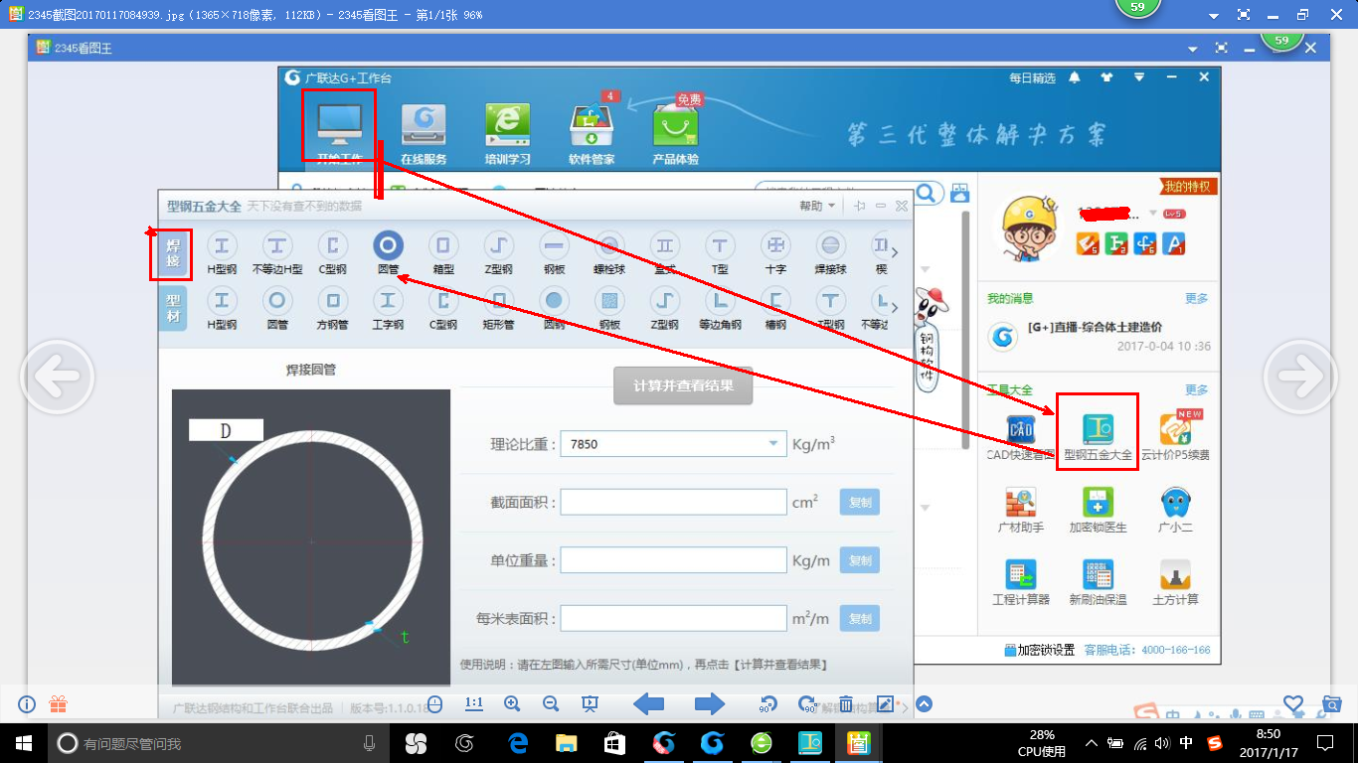The height and width of the screenshot is (763, 1358).
Task: Select the 焊接 category tab
Action: point(173,254)
